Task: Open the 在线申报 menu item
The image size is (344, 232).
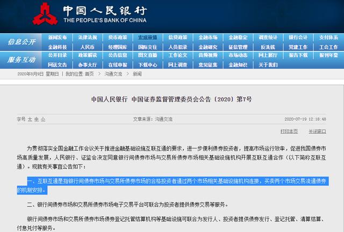Action: coord(117,64)
